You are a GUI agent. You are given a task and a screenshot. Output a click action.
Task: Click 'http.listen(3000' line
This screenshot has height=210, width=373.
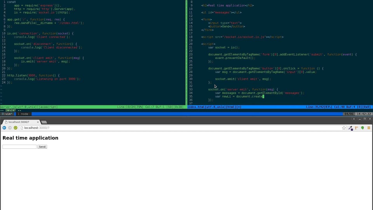coord(33,75)
